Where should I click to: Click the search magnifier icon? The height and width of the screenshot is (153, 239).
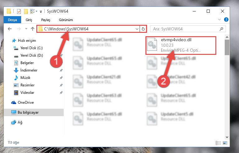tap(222, 29)
